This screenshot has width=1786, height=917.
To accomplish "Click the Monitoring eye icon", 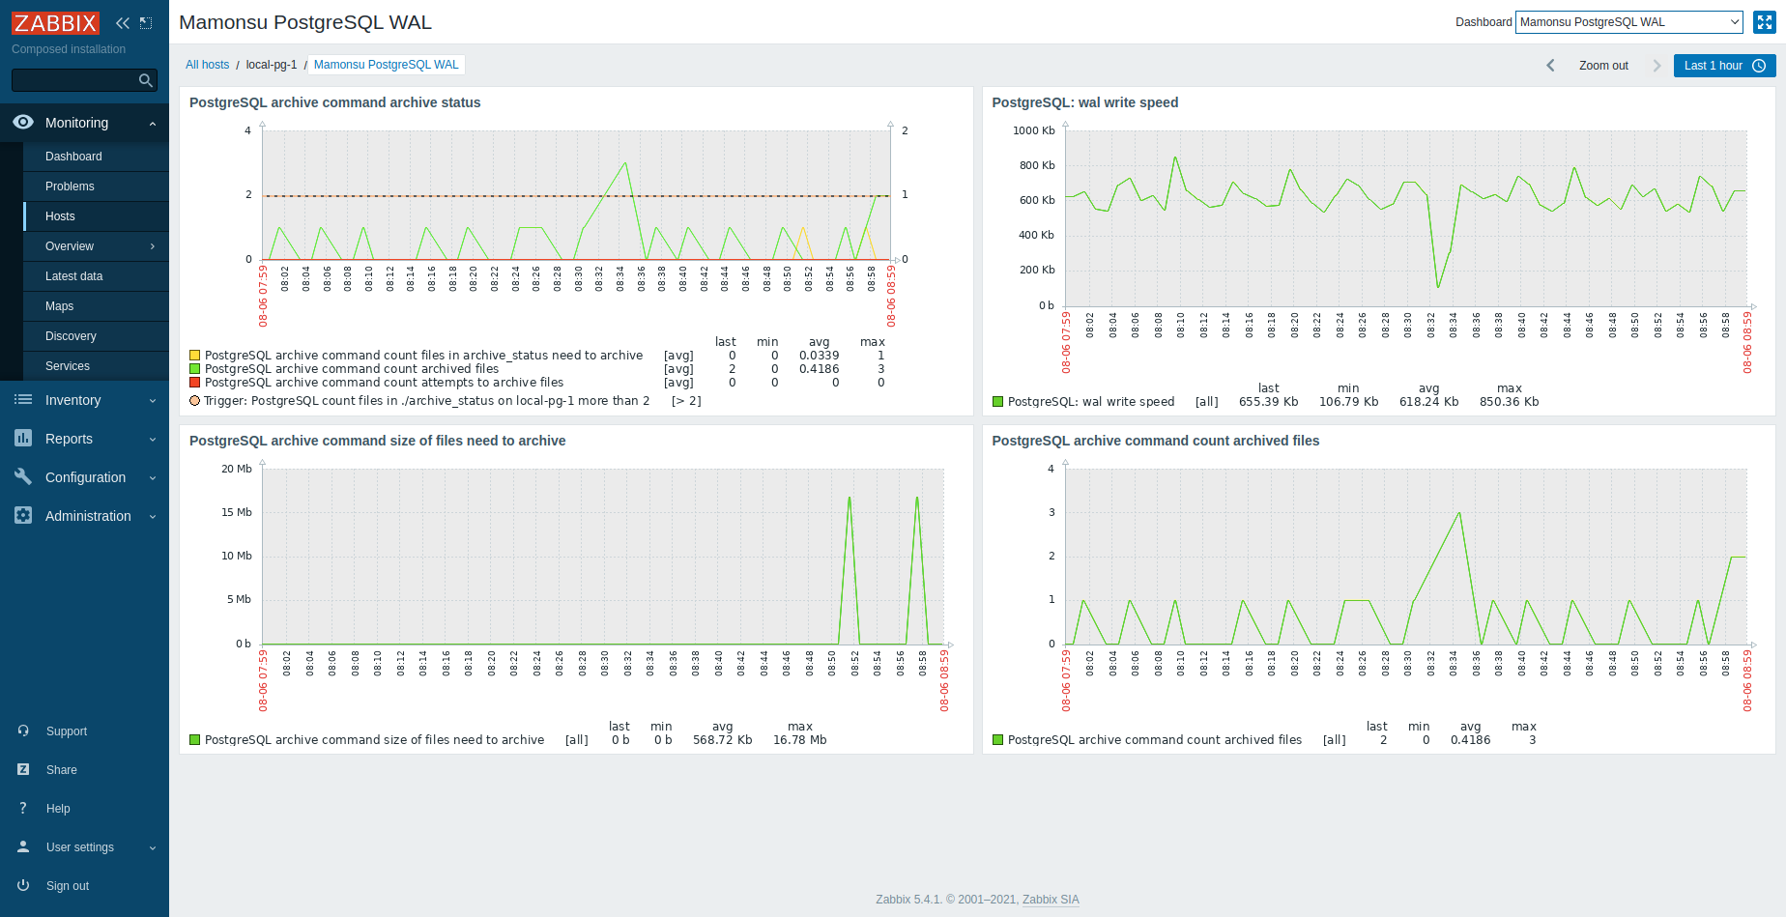I will tap(23, 122).
